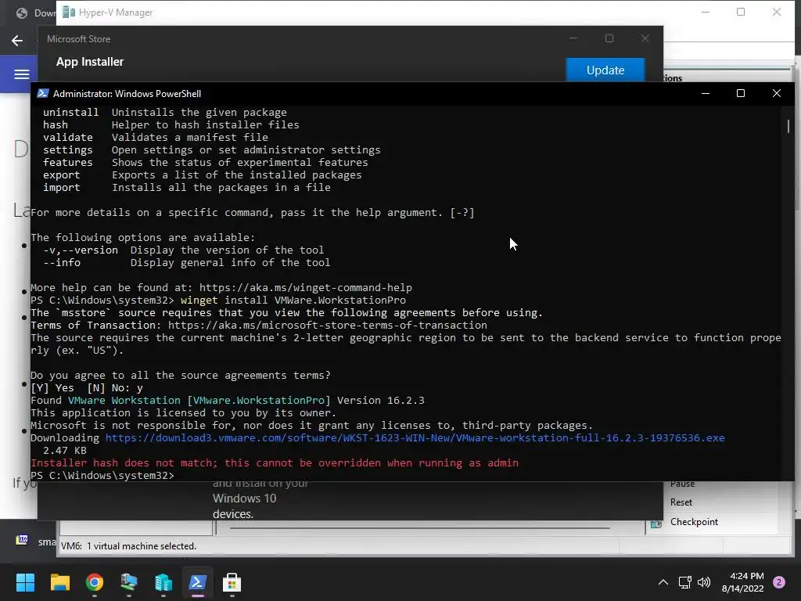Click the Checkpoint icon in Hyper-V actions
This screenshot has width=801, height=601.
656,523
